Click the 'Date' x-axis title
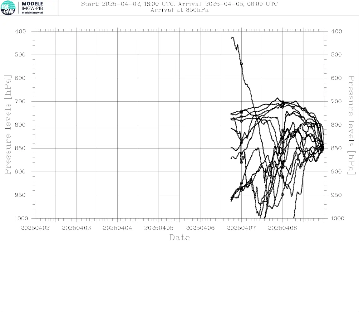The image size is (359, 312). click(179, 237)
